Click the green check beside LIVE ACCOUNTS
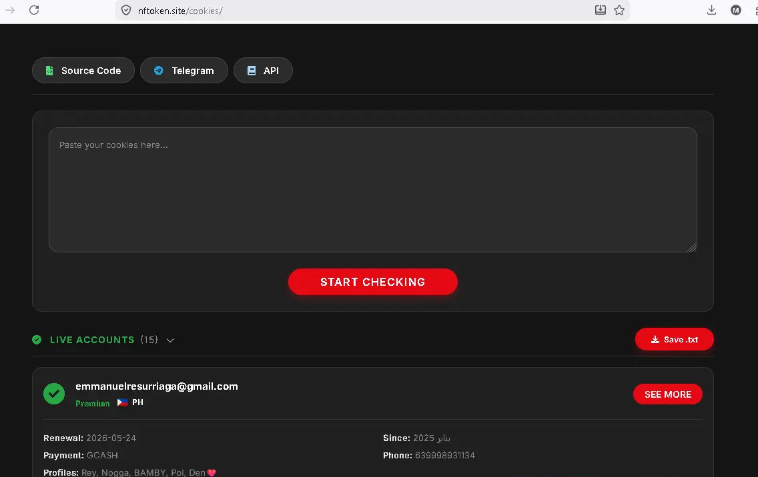This screenshot has width=758, height=477. coord(37,339)
